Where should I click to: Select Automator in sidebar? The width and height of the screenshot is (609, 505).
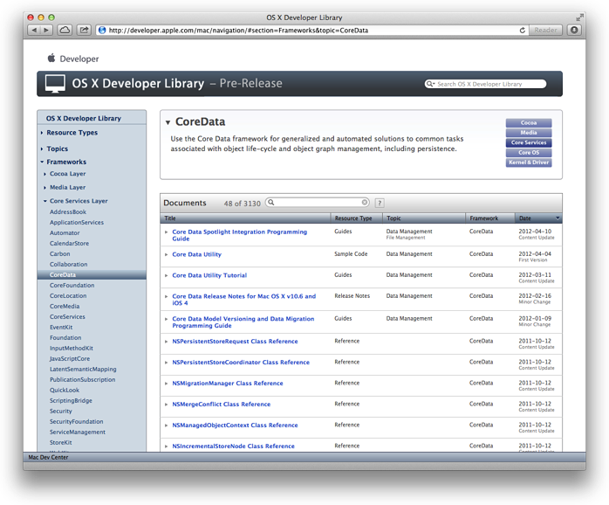(x=65, y=233)
